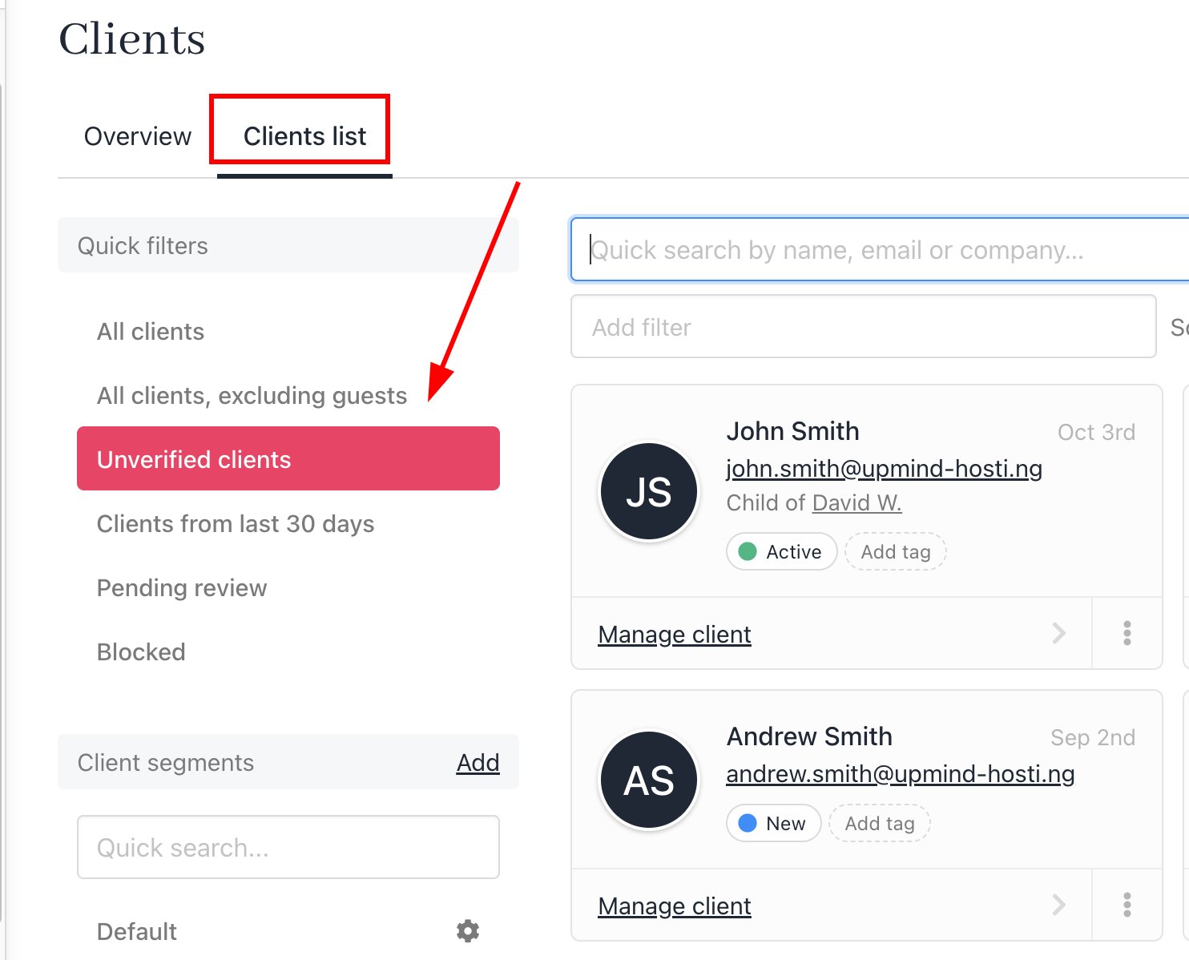Click the AS avatar of Andrew Smith
This screenshot has height=960, width=1189.
(649, 780)
